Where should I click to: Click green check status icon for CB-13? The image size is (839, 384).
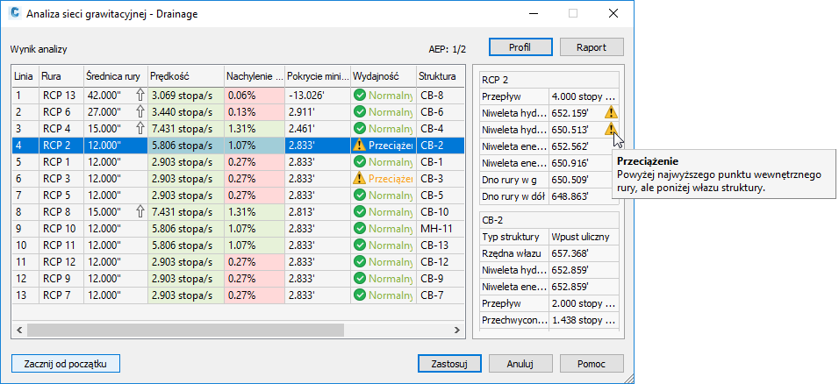pyautogui.click(x=360, y=245)
